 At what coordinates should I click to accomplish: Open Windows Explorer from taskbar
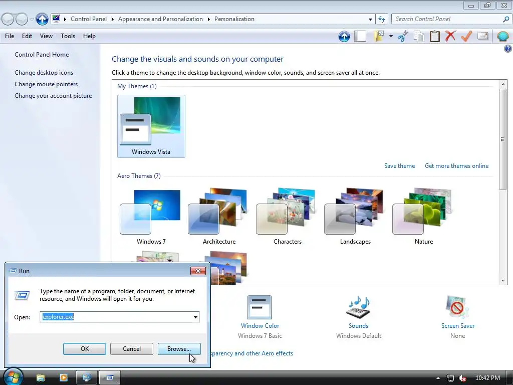point(40,378)
